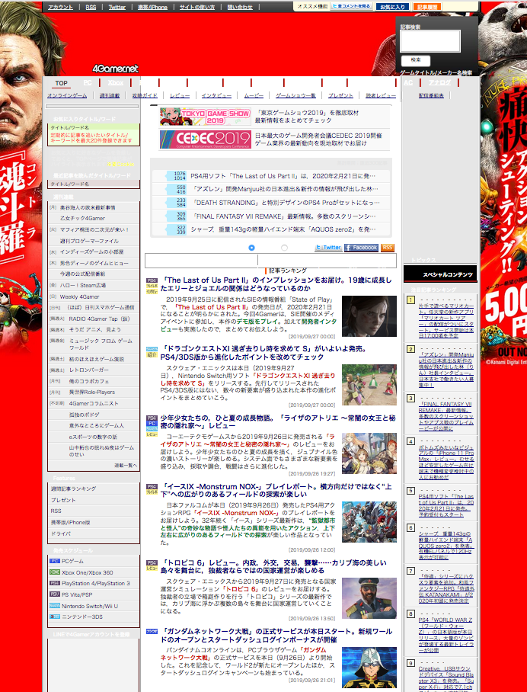This screenshot has width=527, height=692.
Task: Click DEATH STRANDING PS4 Pro headline
Action: pos(285,203)
